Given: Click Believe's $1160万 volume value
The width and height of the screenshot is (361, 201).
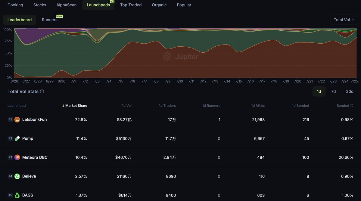Looking at the screenshot, I should tap(124, 176).
